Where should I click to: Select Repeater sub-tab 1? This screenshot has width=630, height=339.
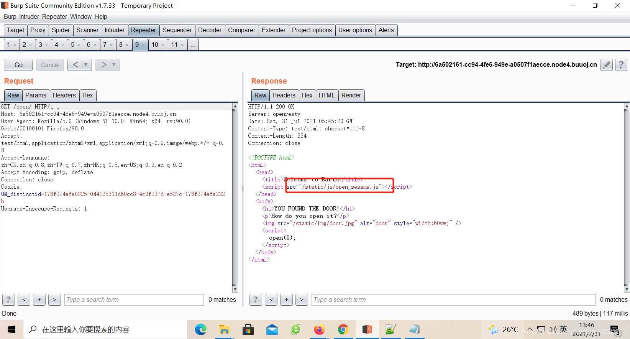(x=8, y=45)
